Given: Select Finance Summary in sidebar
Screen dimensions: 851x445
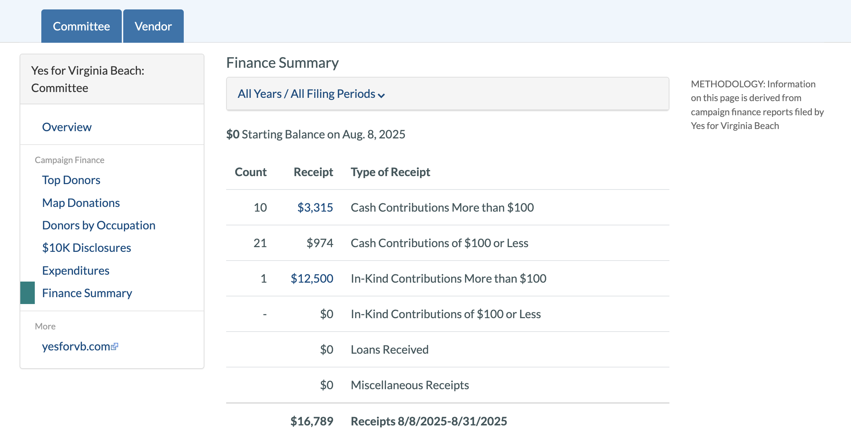Looking at the screenshot, I should [x=87, y=293].
